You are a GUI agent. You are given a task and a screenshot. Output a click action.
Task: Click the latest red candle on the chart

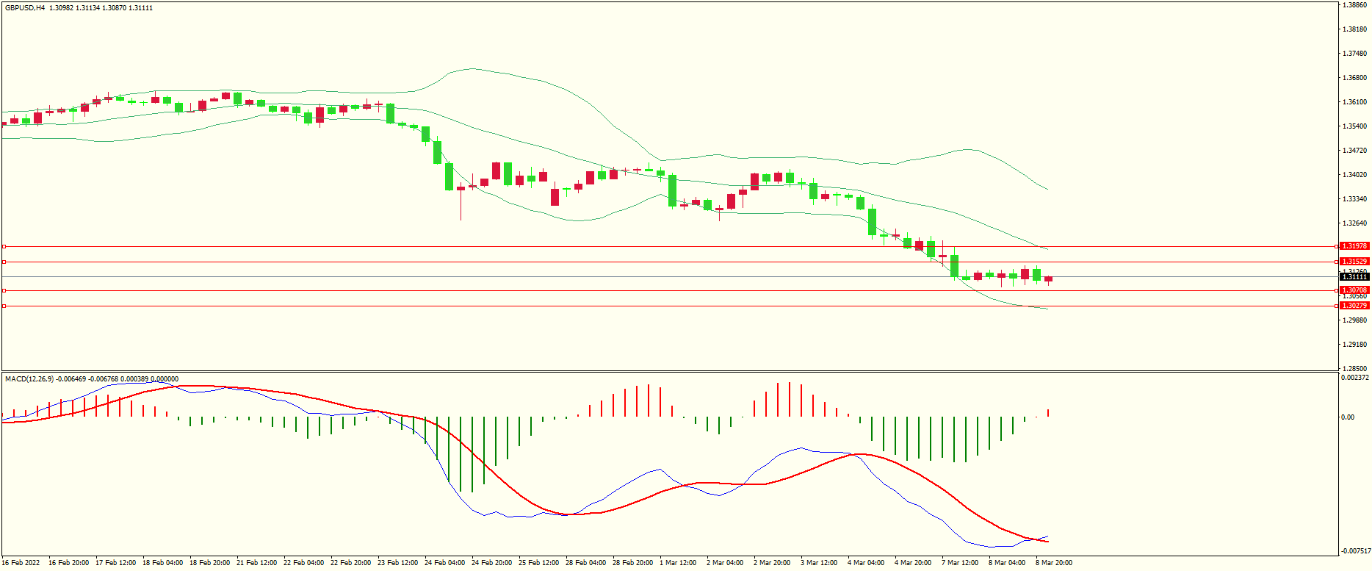click(1048, 279)
